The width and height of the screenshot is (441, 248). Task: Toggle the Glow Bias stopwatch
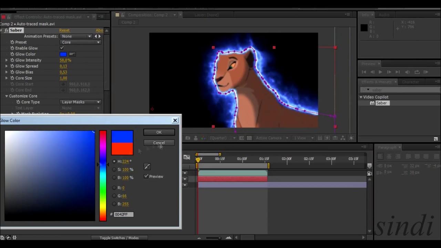(x=12, y=72)
